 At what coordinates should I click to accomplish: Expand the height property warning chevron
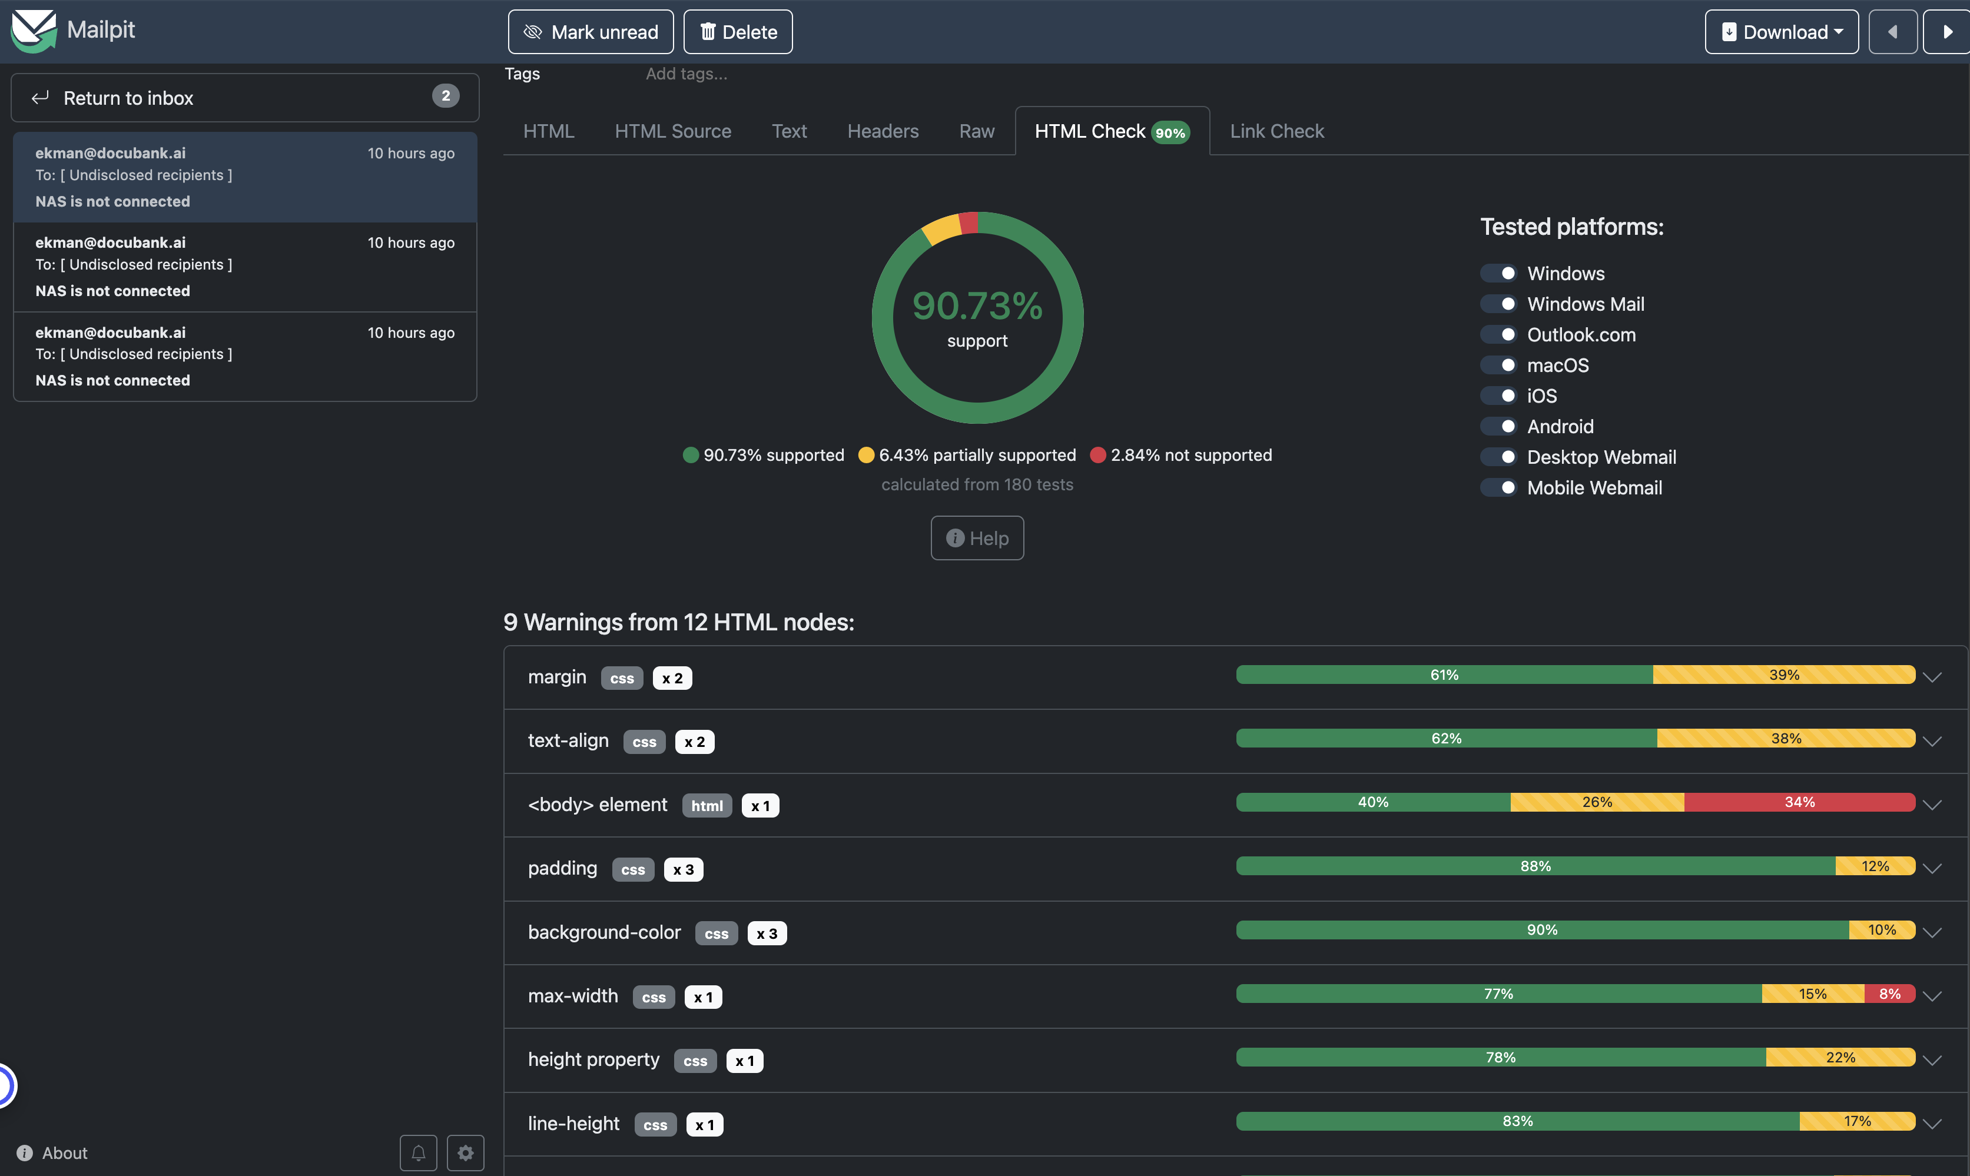point(1932,1060)
